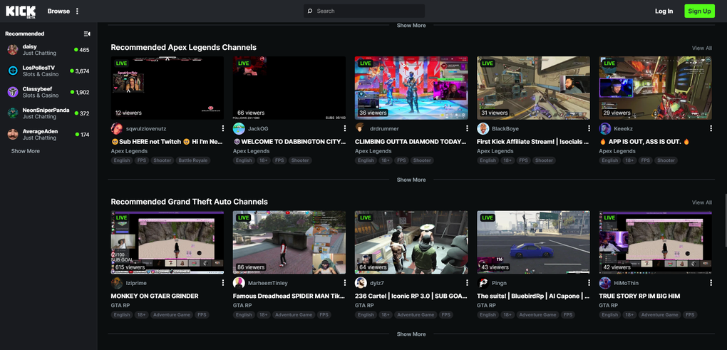Click Keeekz streamer name

pyautogui.click(x=622, y=128)
